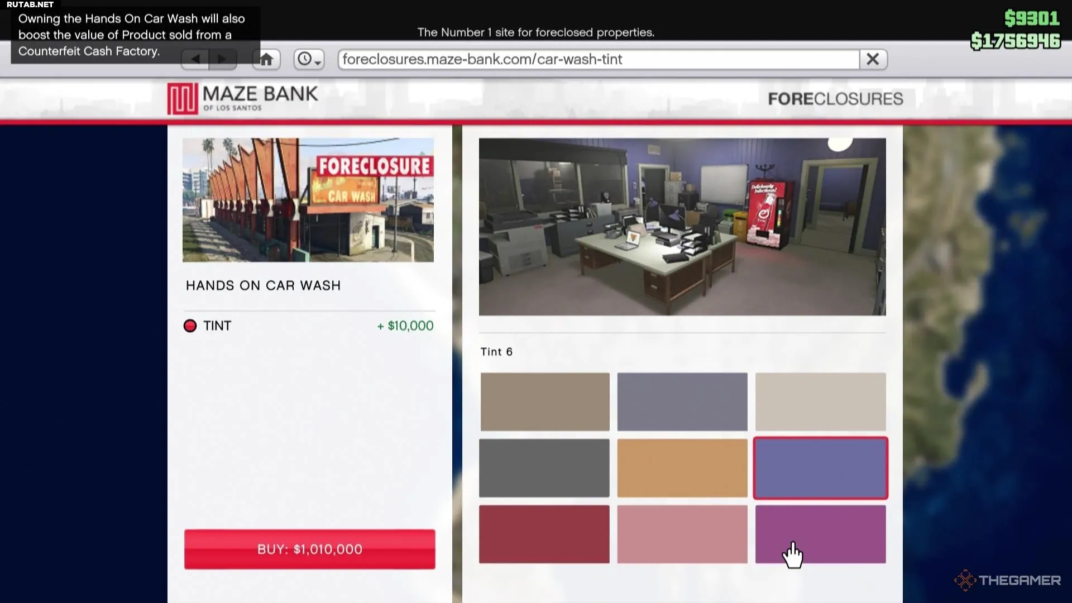Open the Foreclosures heading link
Viewport: 1072px width, 603px height.
click(835, 99)
